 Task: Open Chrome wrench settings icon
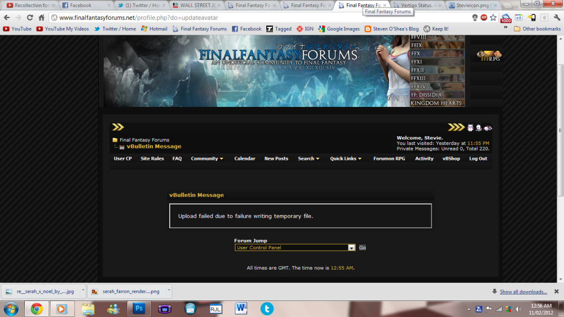pyautogui.click(x=557, y=18)
